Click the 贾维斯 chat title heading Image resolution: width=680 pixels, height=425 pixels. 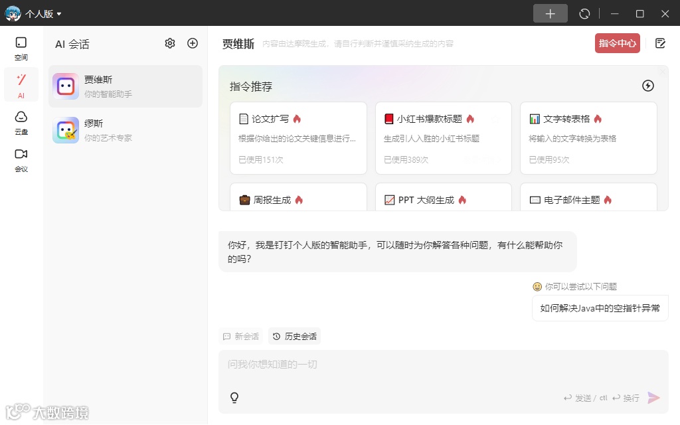238,44
